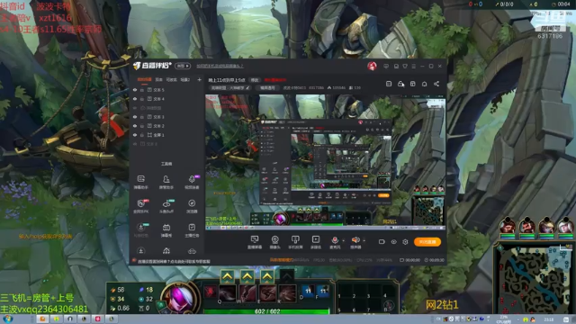Click the share icon in top toolbar
Screen dimensions: 576x324
[436, 84]
